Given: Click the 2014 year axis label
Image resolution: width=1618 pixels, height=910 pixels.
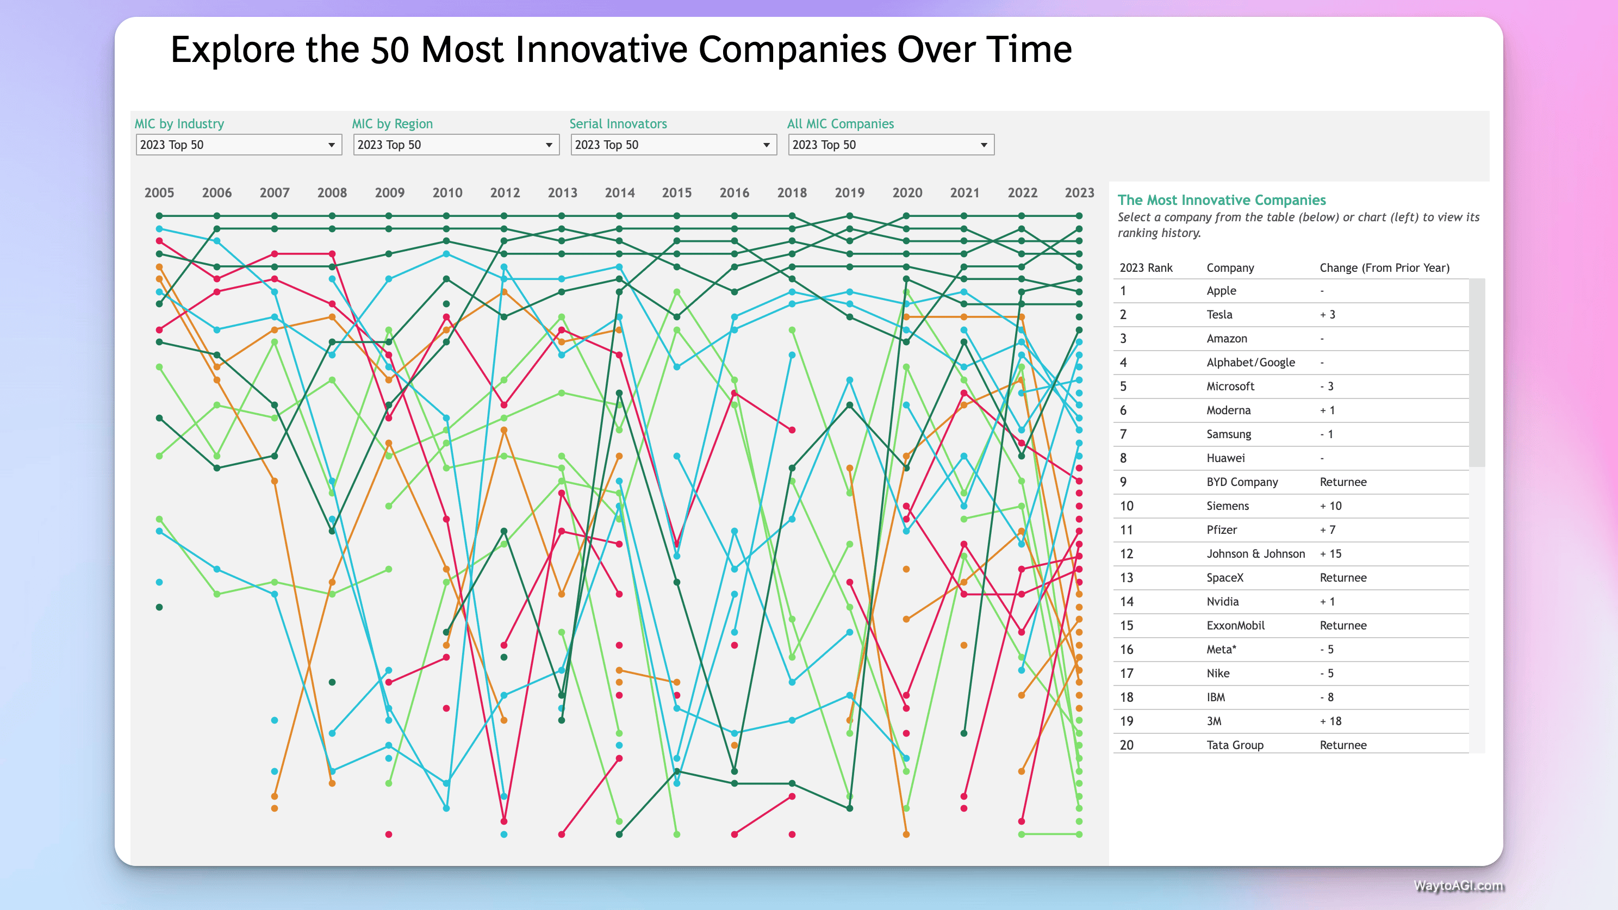Looking at the screenshot, I should [619, 193].
